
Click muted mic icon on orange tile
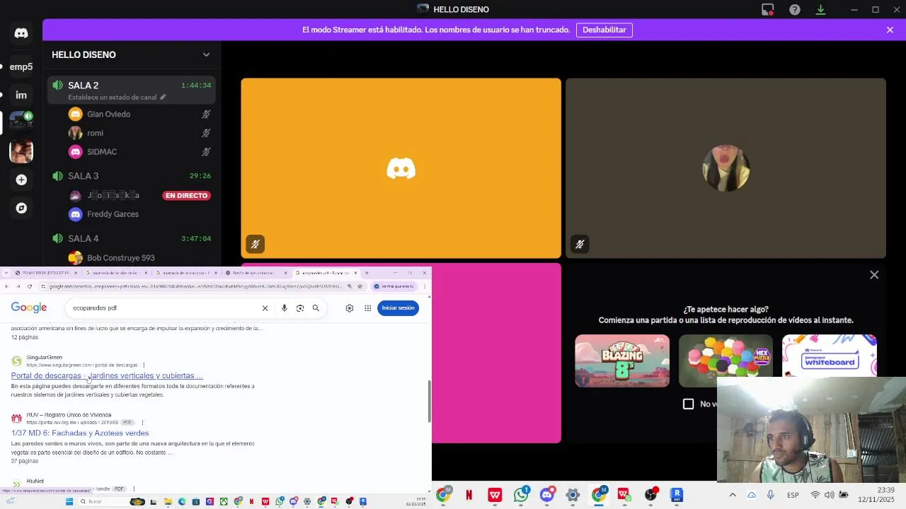pos(256,245)
